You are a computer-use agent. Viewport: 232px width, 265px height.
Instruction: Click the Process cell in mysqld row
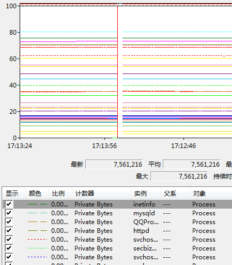[x=204, y=213]
